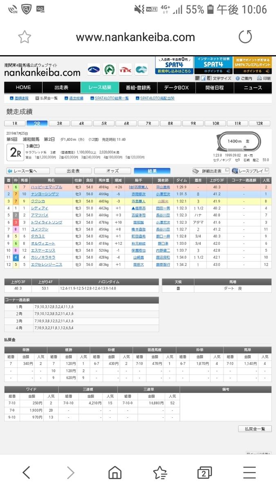276x491 pixels.
Task: Switch to race tab 3R
Action: pyautogui.click(x=59, y=123)
